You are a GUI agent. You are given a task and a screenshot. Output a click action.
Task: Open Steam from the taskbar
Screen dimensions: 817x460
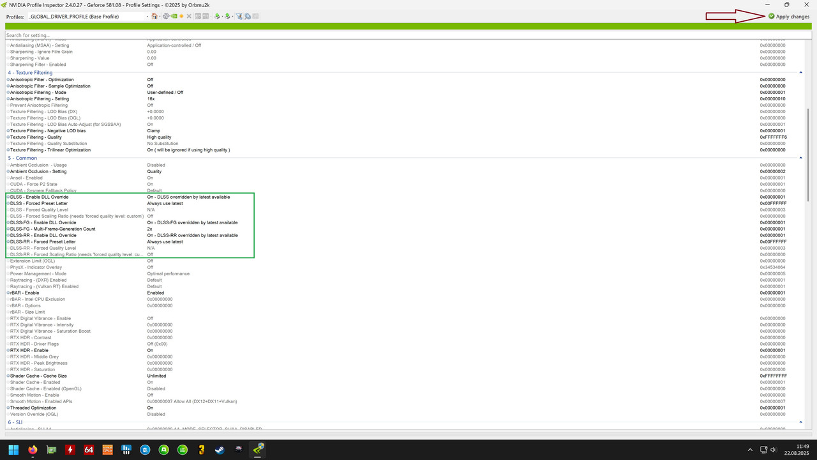click(x=220, y=450)
